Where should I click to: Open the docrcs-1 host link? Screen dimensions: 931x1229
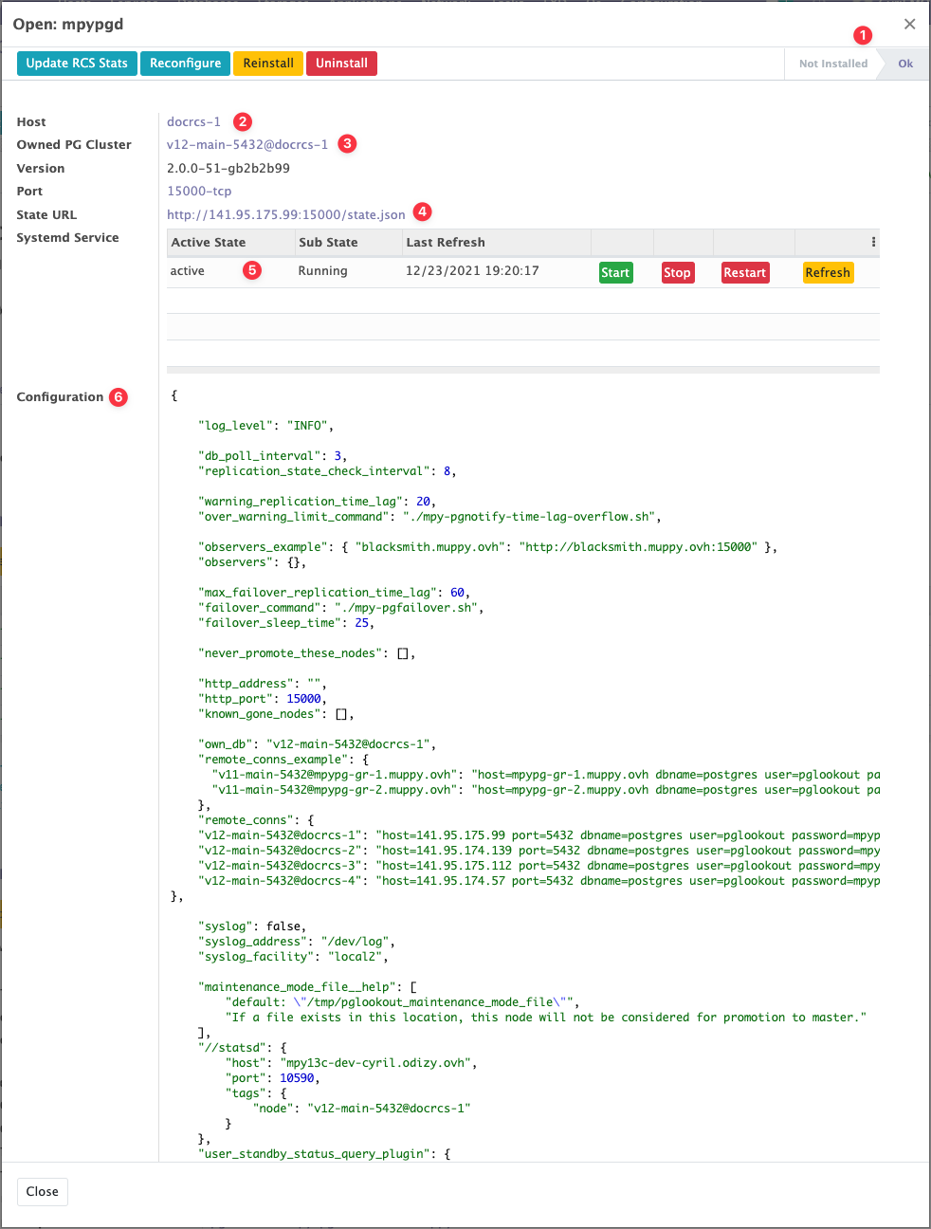coord(193,122)
